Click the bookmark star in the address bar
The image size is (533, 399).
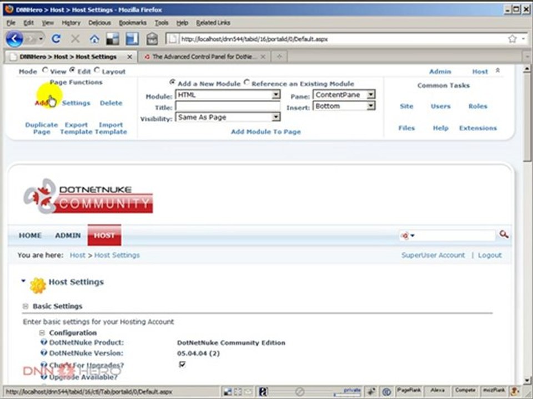click(x=512, y=39)
